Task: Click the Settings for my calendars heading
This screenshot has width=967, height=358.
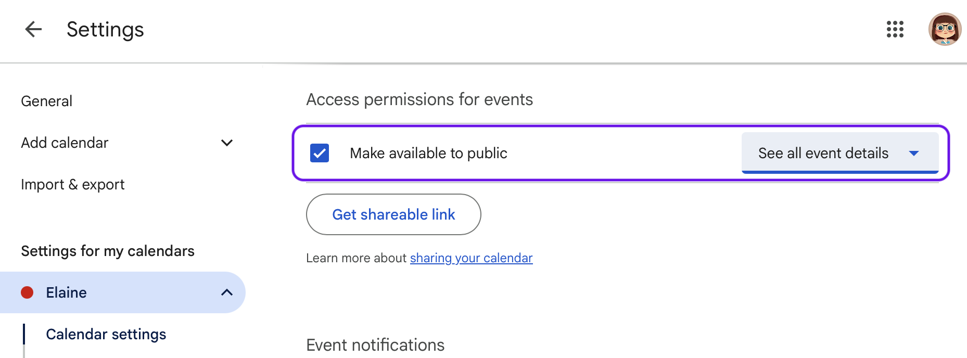Action: coord(108,251)
